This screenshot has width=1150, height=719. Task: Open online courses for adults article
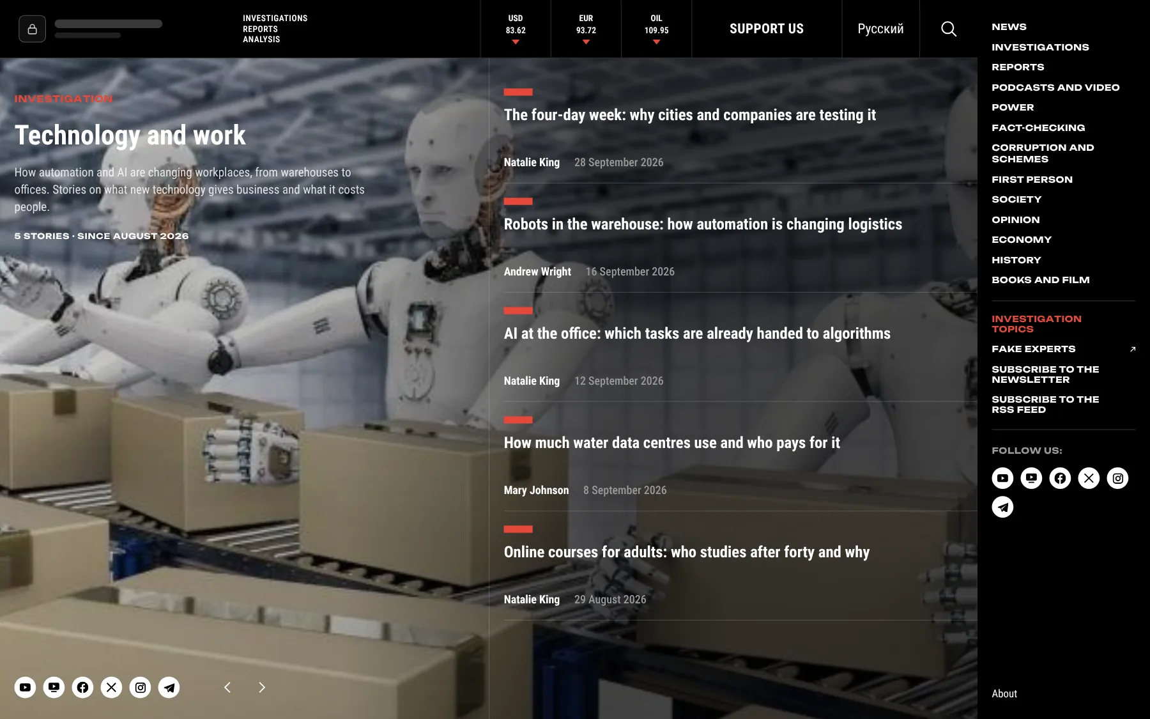(686, 552)
